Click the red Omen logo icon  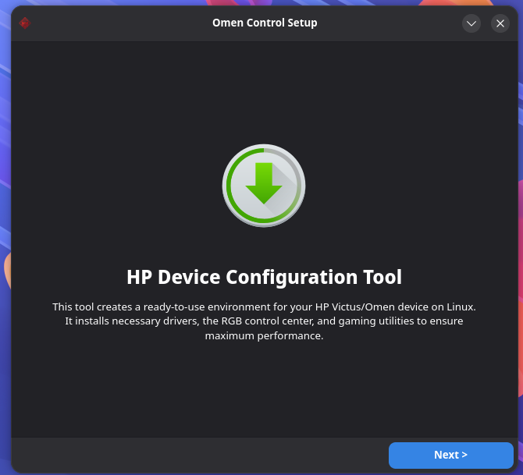click(x=25, y=23)
